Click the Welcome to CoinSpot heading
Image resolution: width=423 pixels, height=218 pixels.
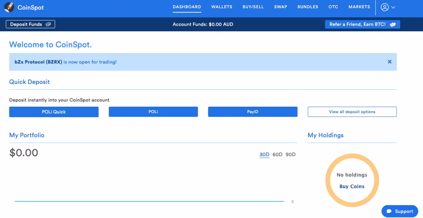pos(50,45)
